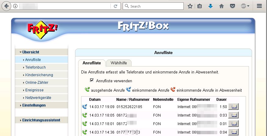This screenshot has width=267, height=136.
Task: Click the FRITZ! logo
Action: coord(42,30)
